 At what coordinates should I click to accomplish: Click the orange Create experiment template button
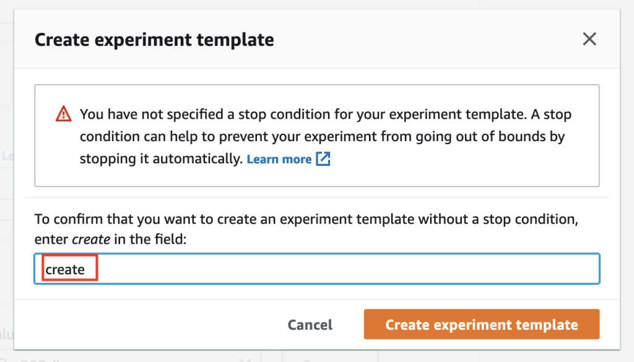tap(482, 324)
